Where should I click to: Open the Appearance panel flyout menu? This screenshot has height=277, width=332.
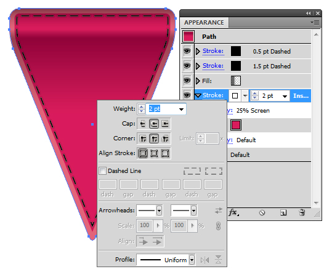tap(315, 22)
